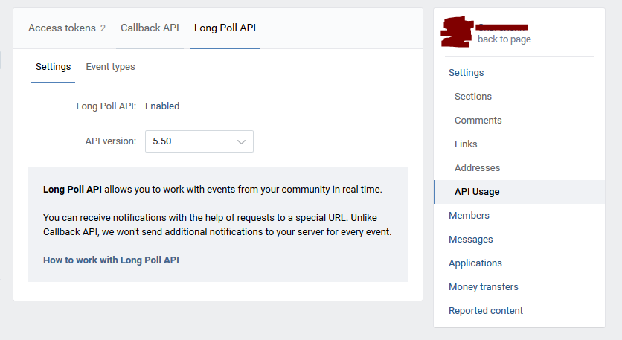This screenshot has width=622, height=340.
Task: Select the Long Poll API tab
Action: tap(225, 28)
